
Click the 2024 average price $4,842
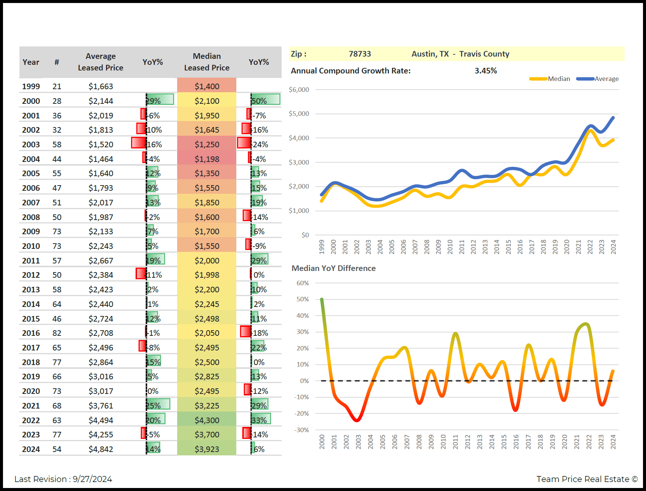pos(101,449)
